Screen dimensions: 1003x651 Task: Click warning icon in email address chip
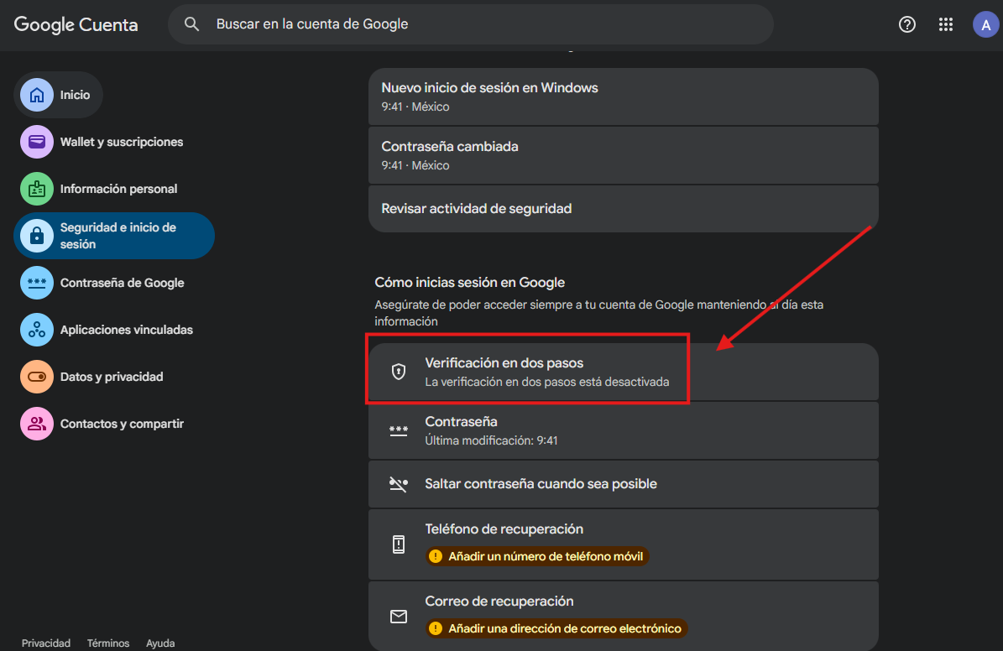(436, 628)
